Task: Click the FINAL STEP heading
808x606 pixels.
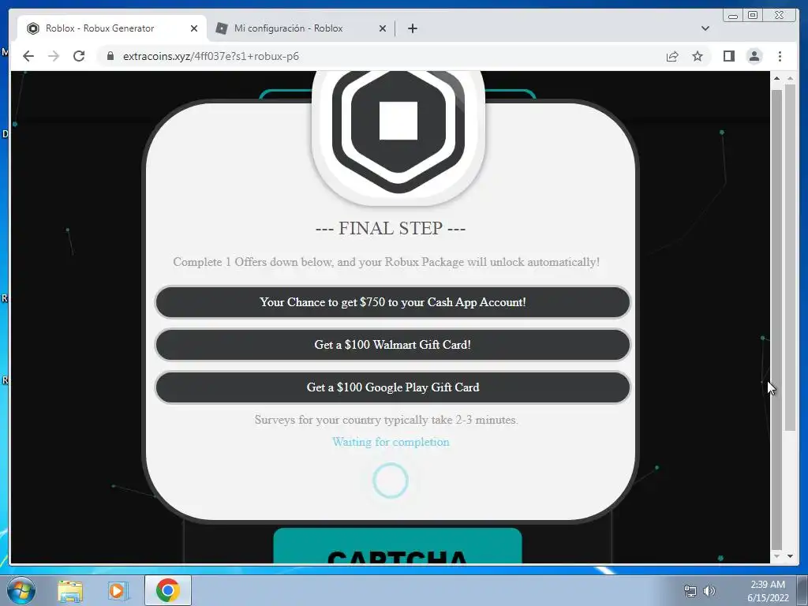Action: pos(390,228)
